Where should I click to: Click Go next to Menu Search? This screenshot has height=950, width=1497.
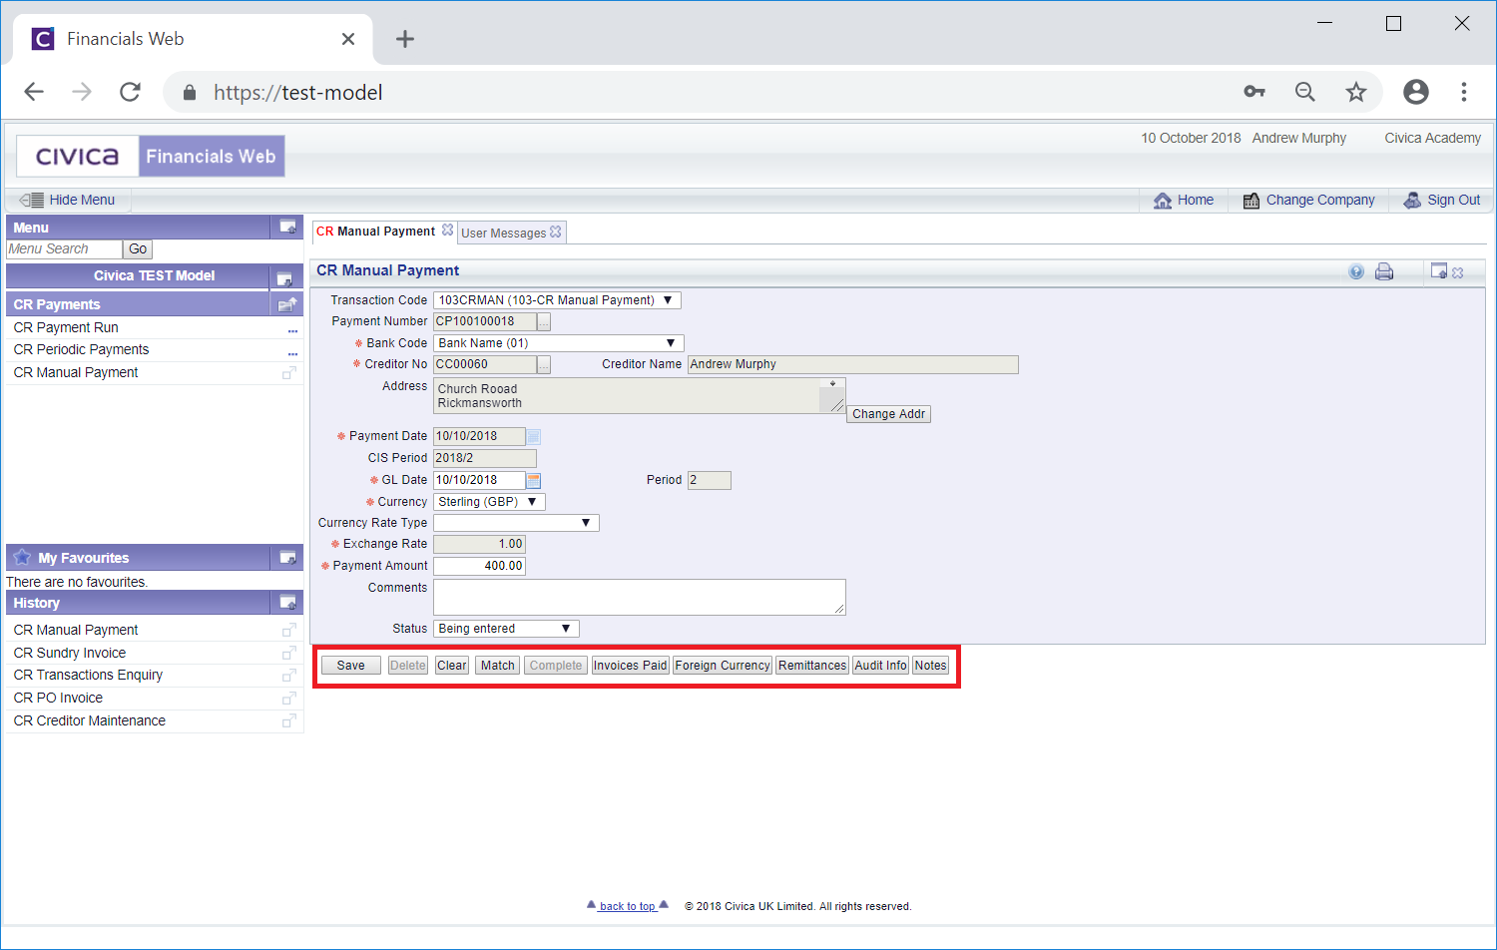138,249
